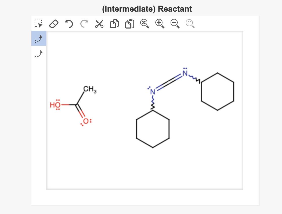Activate the zoom-to-region magnifier
The image size is (282, 214).
coord(190,23)
